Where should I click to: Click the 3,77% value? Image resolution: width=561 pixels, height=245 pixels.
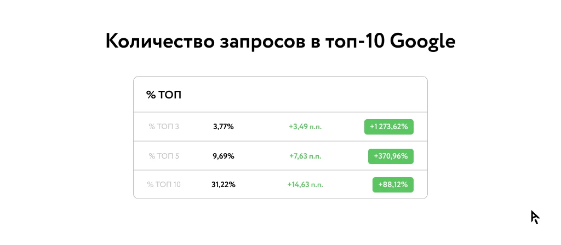point(224,127)
